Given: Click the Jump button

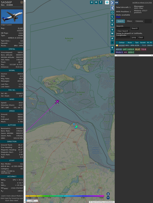Looking at the screenshot, I should [x=134, y=37].
